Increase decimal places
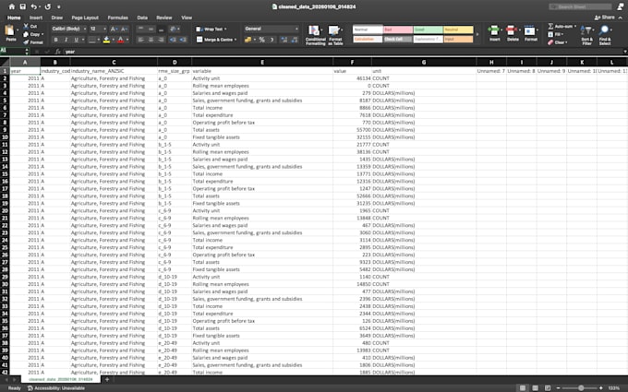 (x=284, y=40)
